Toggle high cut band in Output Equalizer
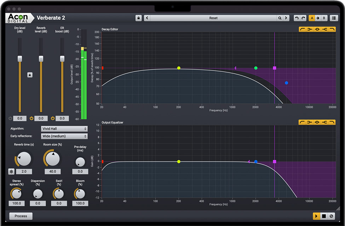345x226 pixels. (332, 122)
